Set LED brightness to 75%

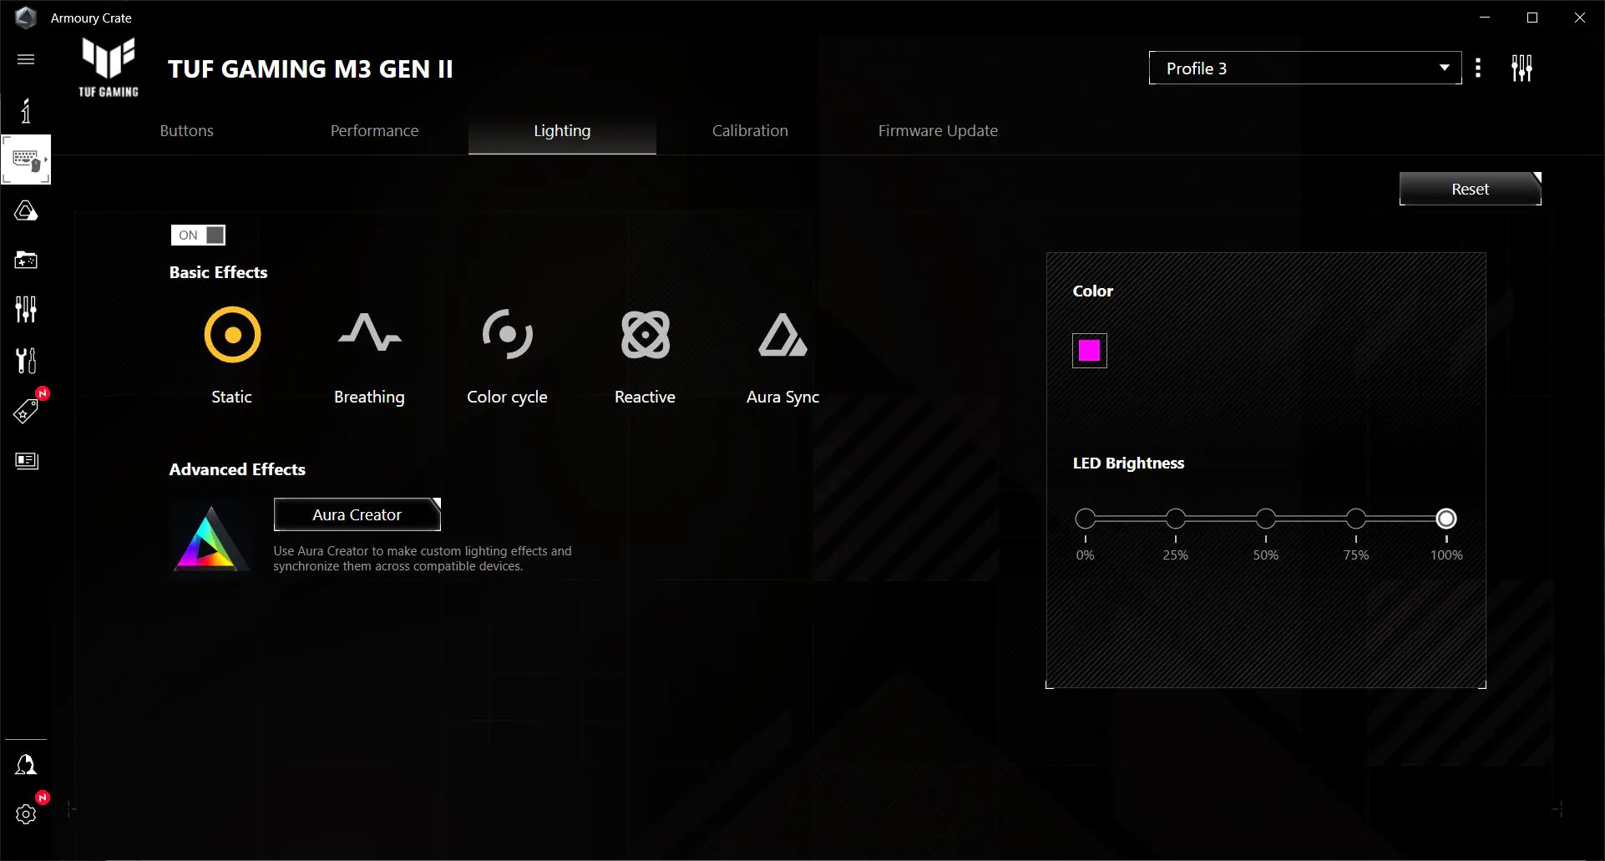(x=1356, y=519)
